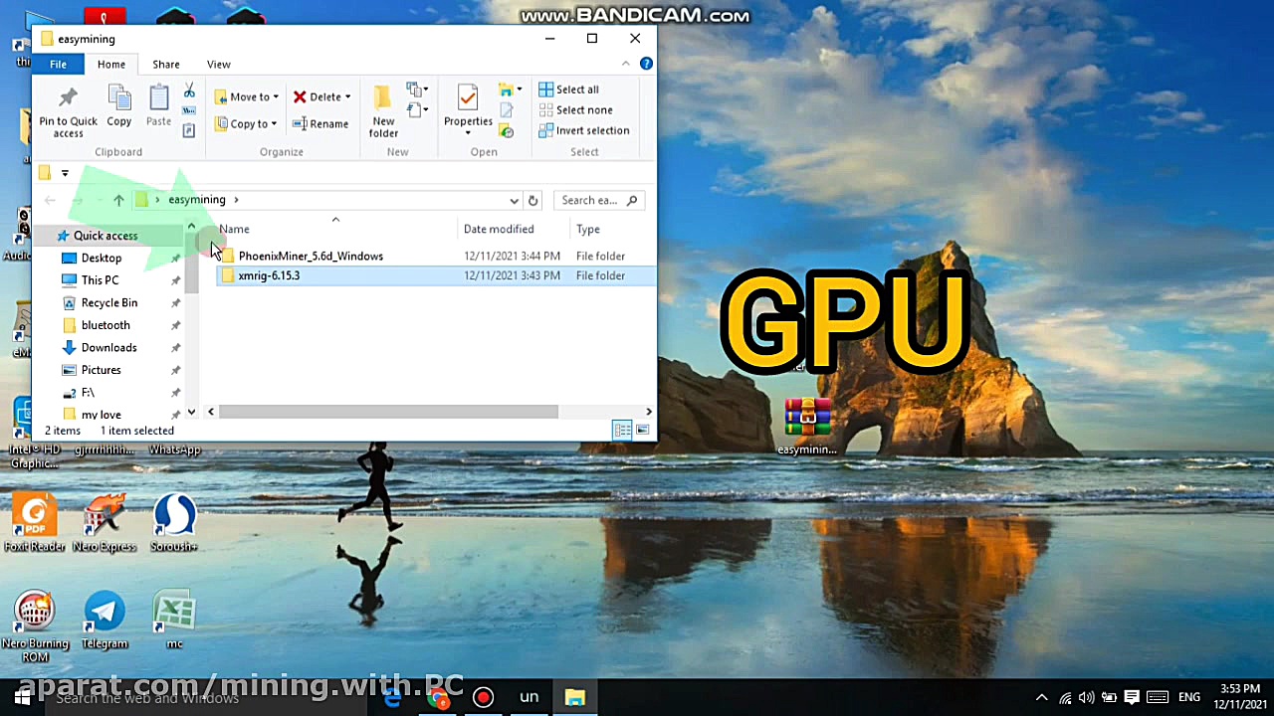Expand the address bar history dropdown
1274x716 pixels.
pos(514,200)
